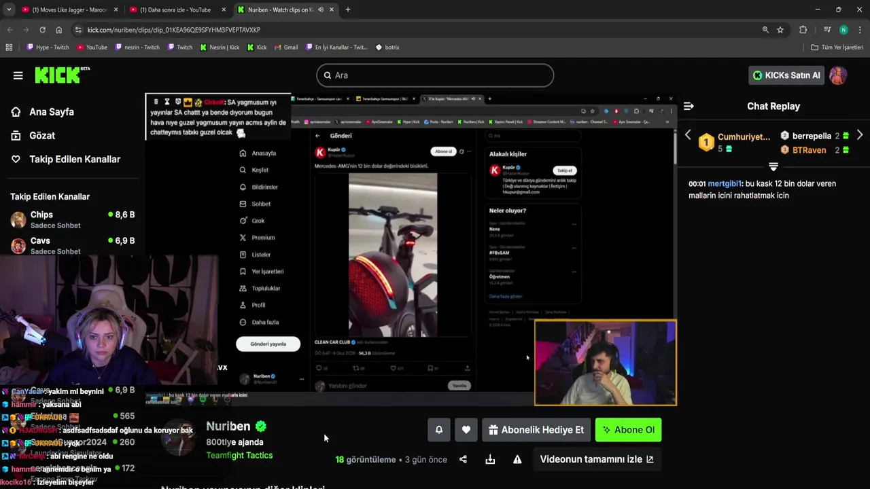Open the media controls icon in toolbar
The image size is (870, 489).
click(827, 30)
